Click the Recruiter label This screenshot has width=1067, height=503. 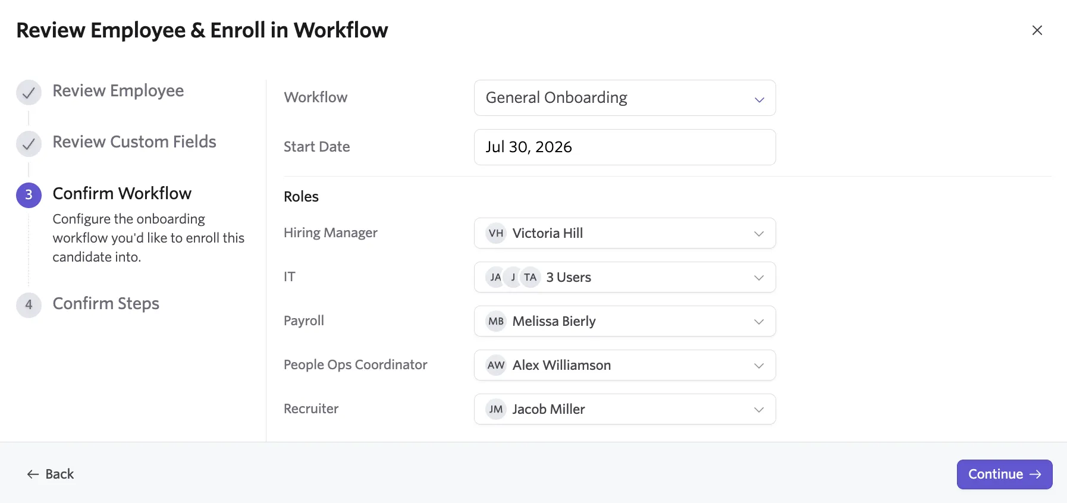coord(311,409)
